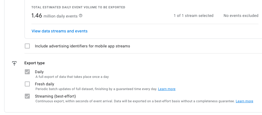Screen dimensions: 262x115
Task: Click the Export type section heading
Action: (x=35, y=63)
